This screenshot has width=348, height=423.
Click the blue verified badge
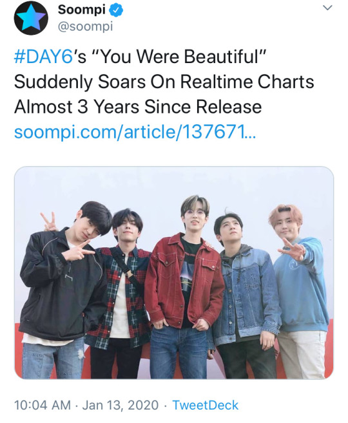[x=117, y=10]
